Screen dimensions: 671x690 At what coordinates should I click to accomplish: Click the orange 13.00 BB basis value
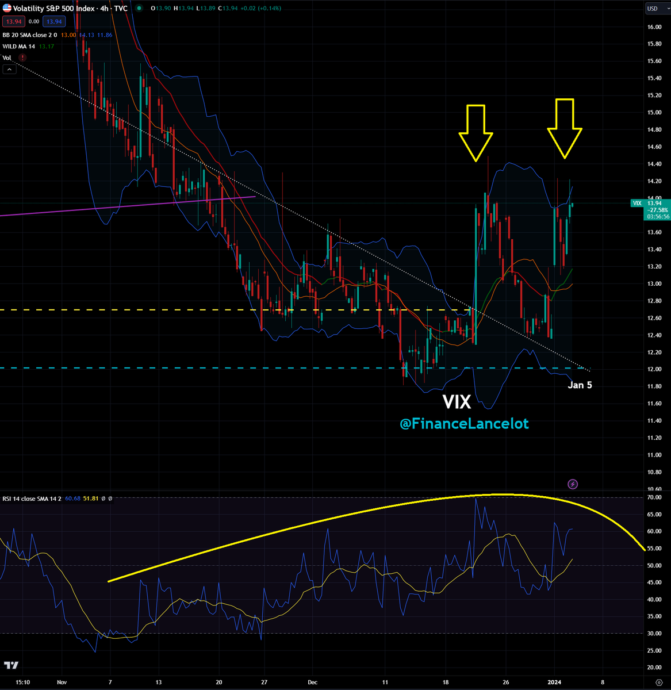(x=68, y=35)
